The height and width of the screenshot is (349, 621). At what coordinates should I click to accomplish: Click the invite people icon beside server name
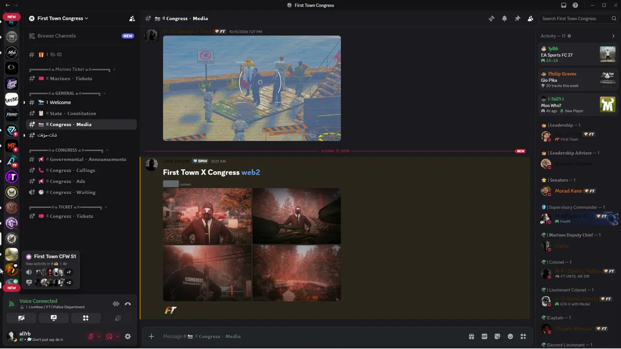point(132,18)
